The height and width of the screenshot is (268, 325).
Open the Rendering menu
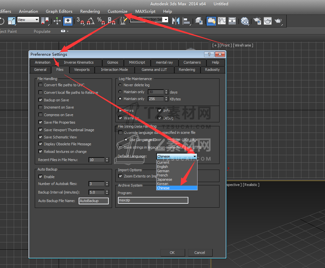90,11
